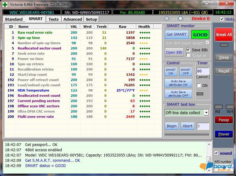Open the Off-line data collect dropdown
Screen dimensions: 236x176
[x=206, y=113]
